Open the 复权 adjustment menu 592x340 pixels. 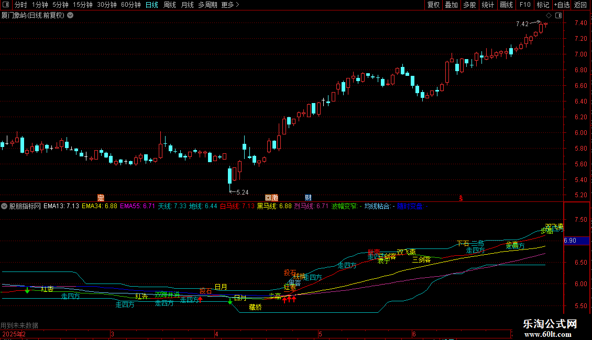click(x=433, y=5)
